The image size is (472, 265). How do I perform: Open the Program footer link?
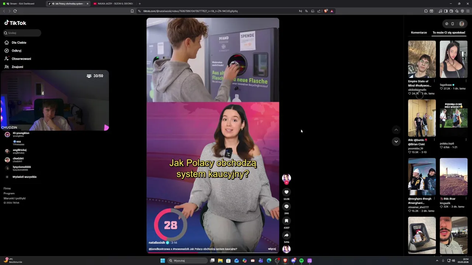9,193
